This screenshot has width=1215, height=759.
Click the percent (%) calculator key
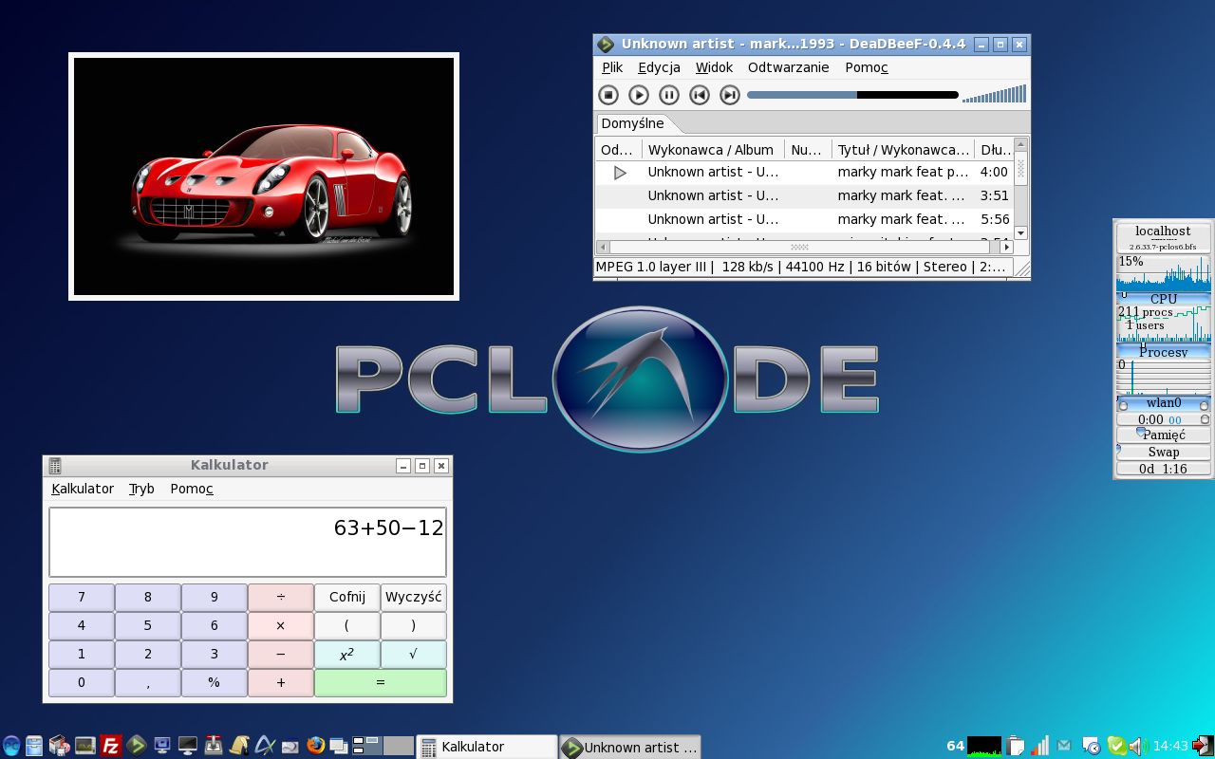[x=215, y=682]
